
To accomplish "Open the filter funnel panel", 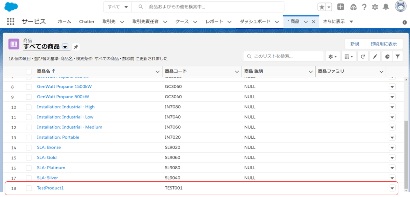I will (398, 57).
